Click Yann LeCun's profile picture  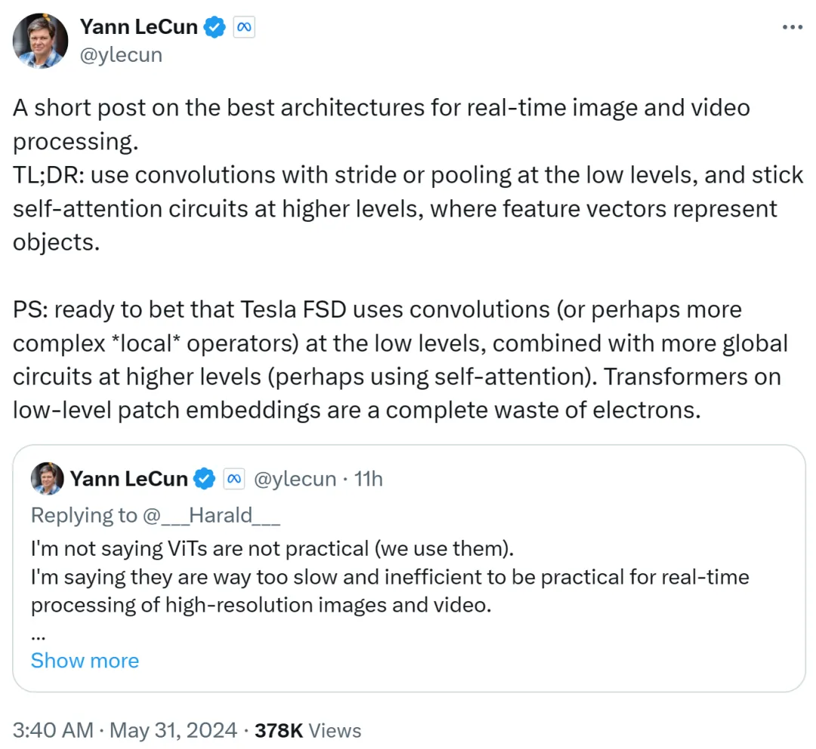[40, 41]
